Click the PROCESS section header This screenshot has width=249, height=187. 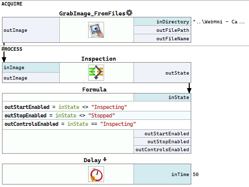tap(12, 49)
